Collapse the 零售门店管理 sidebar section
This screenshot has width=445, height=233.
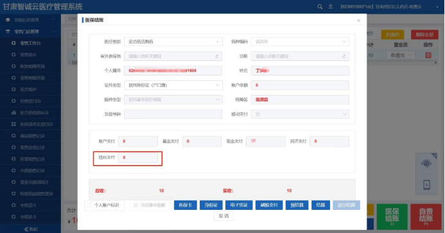30,31
